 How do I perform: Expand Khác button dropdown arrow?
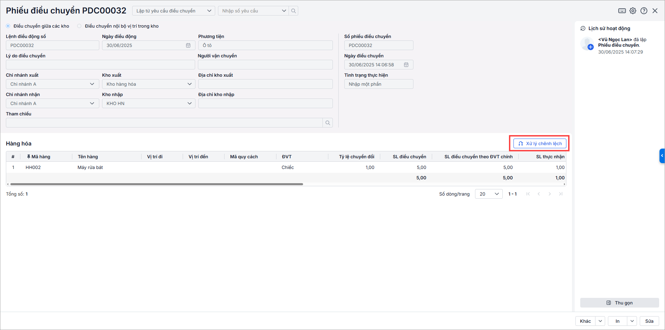pyautogui.click(x=600, y=321)
